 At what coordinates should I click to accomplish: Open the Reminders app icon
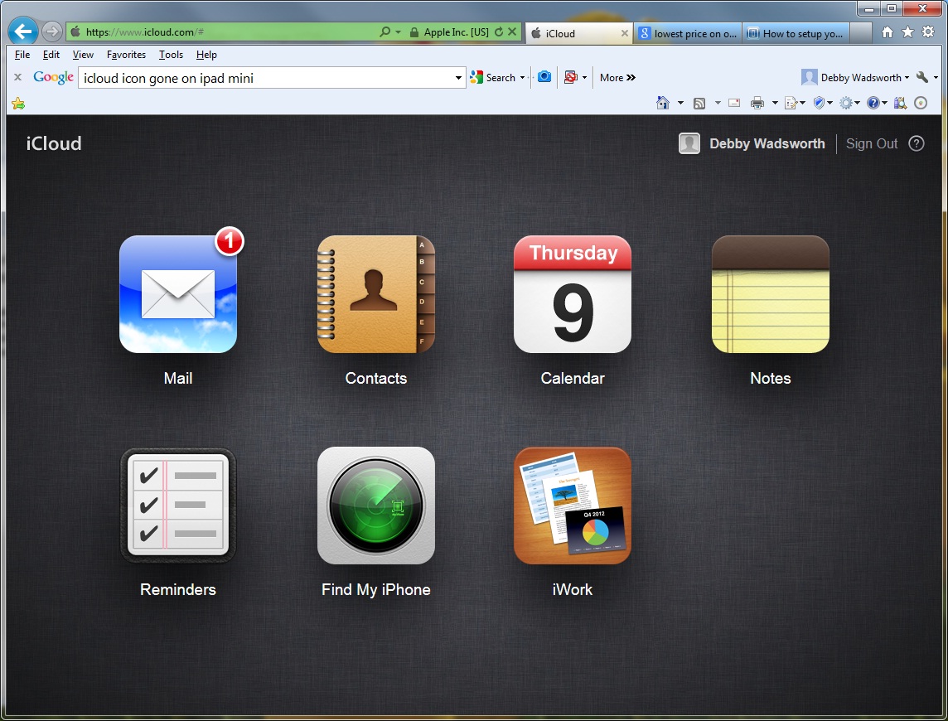pyautogui.click(x=178, y=506)
